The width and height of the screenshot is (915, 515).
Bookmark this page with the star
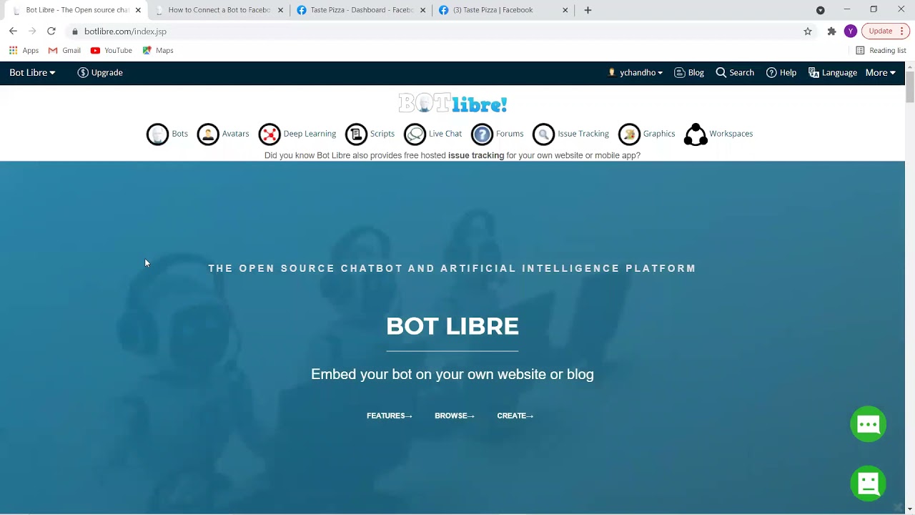tap(808, 31)
